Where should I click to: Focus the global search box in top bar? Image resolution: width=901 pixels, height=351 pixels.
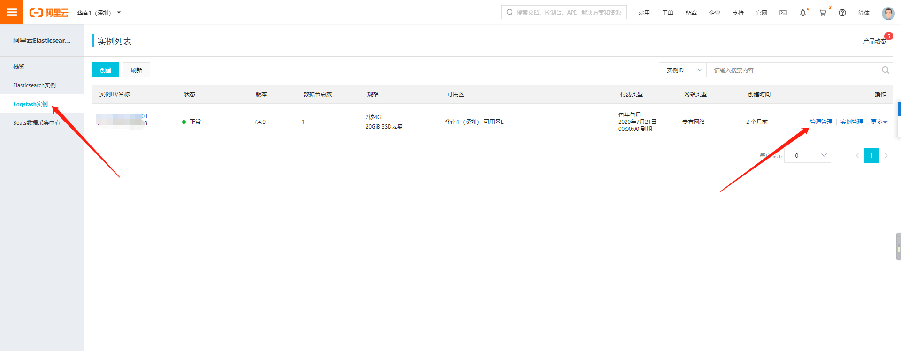(x=564, y=12)
